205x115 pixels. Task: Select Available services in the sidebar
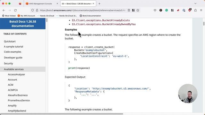[x=23, y=69]
